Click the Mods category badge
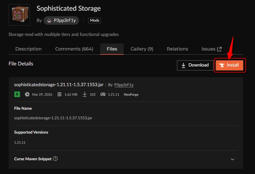 pyautogui.click(x=94, y=20)
